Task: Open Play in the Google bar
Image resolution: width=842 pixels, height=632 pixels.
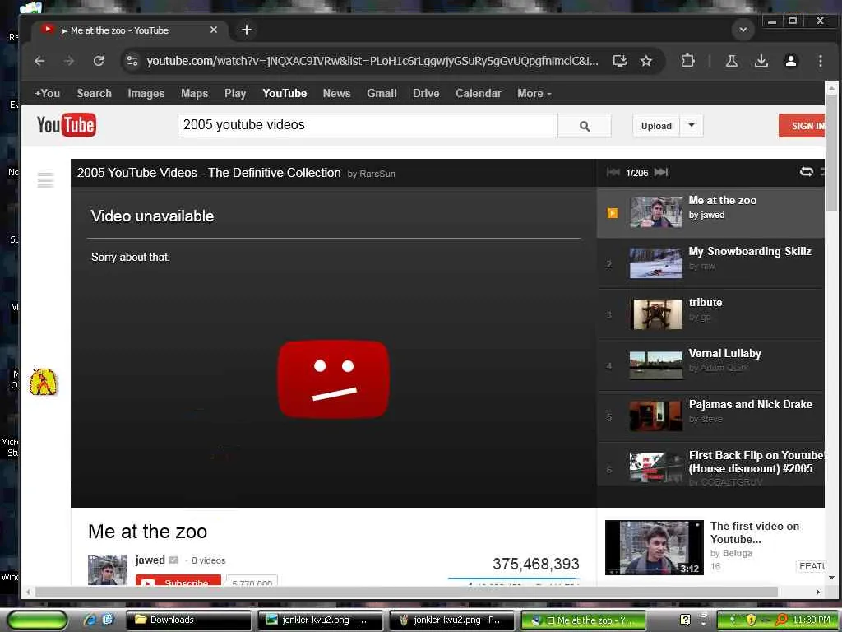Action: 235,94
